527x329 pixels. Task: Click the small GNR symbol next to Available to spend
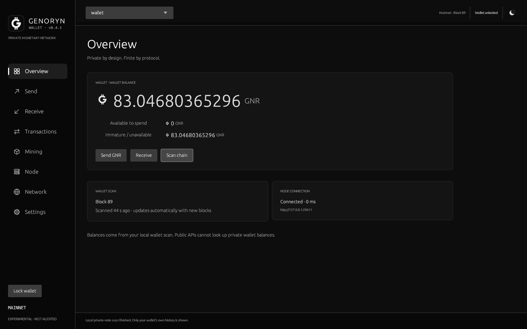click(x=167, y=124)
